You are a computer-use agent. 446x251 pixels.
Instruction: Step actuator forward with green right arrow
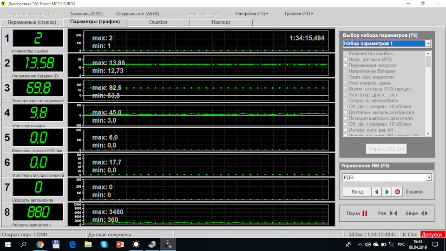[387, 192]
